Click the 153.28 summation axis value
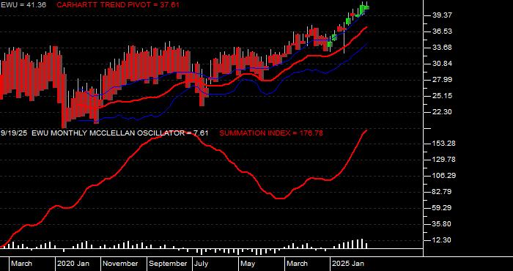 [x=443, y=144]
